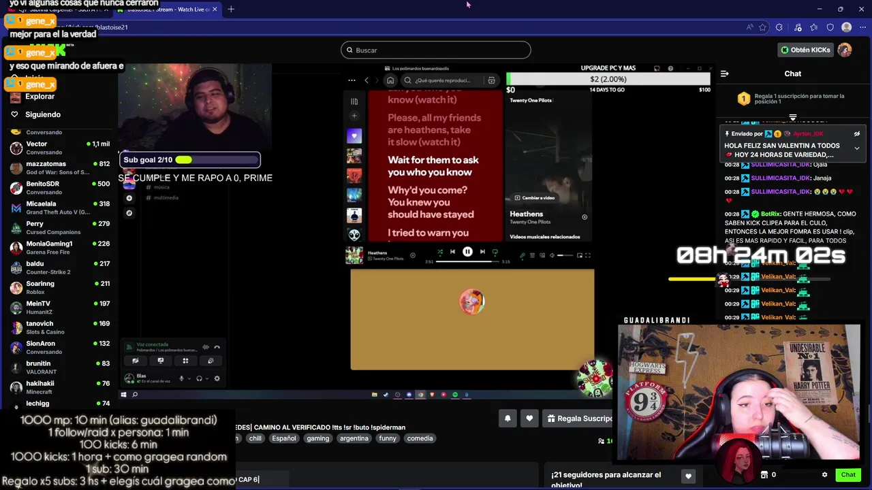The height and width of the screenshot is (490, 872).
Task: Open Edge browser profile icon
Action: point(847,27)
